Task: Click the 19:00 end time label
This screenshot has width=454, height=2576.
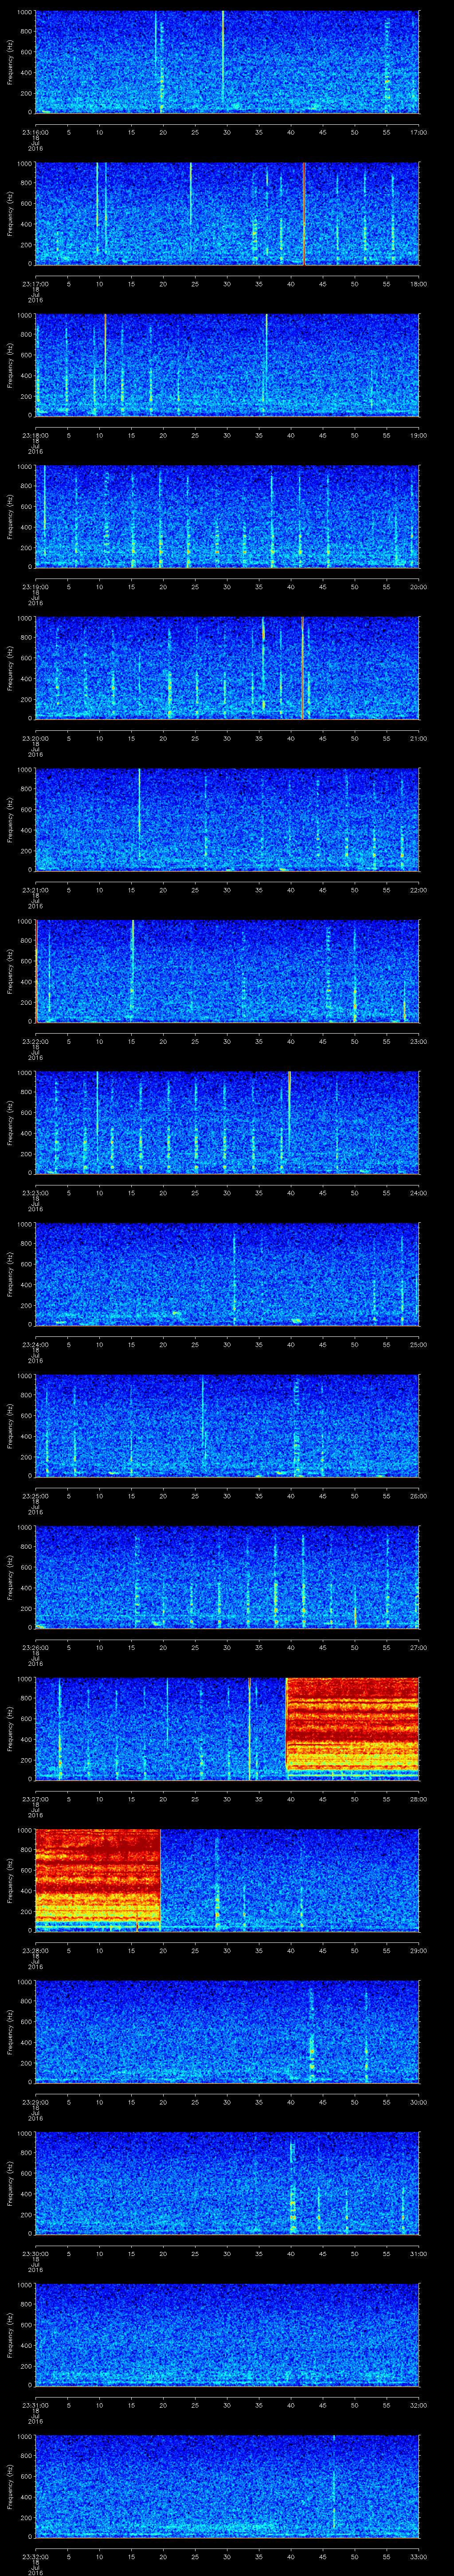Action: click(x=418, y=435)
